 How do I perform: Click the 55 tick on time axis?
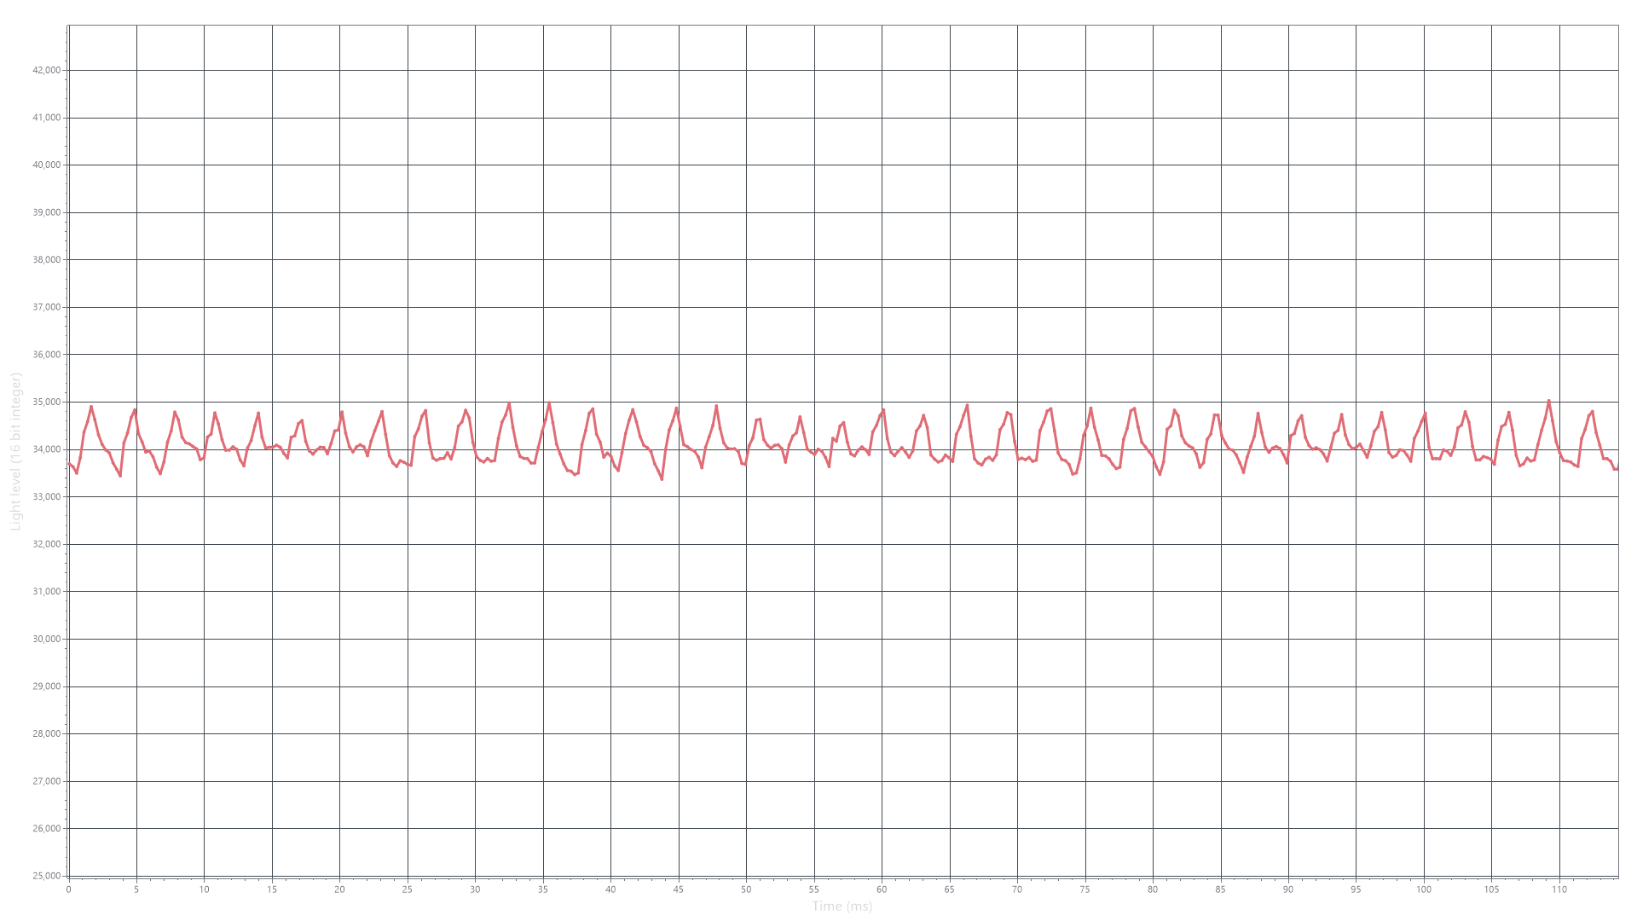[x=814, y=889]
